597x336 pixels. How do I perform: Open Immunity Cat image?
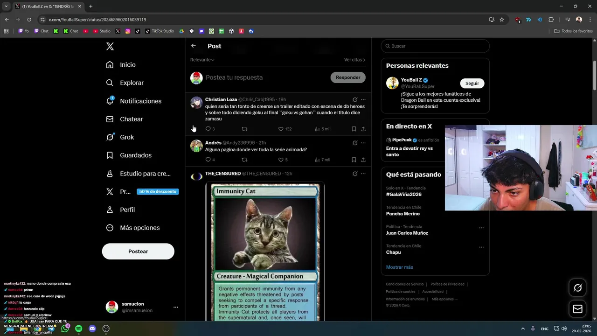[265, 252]
